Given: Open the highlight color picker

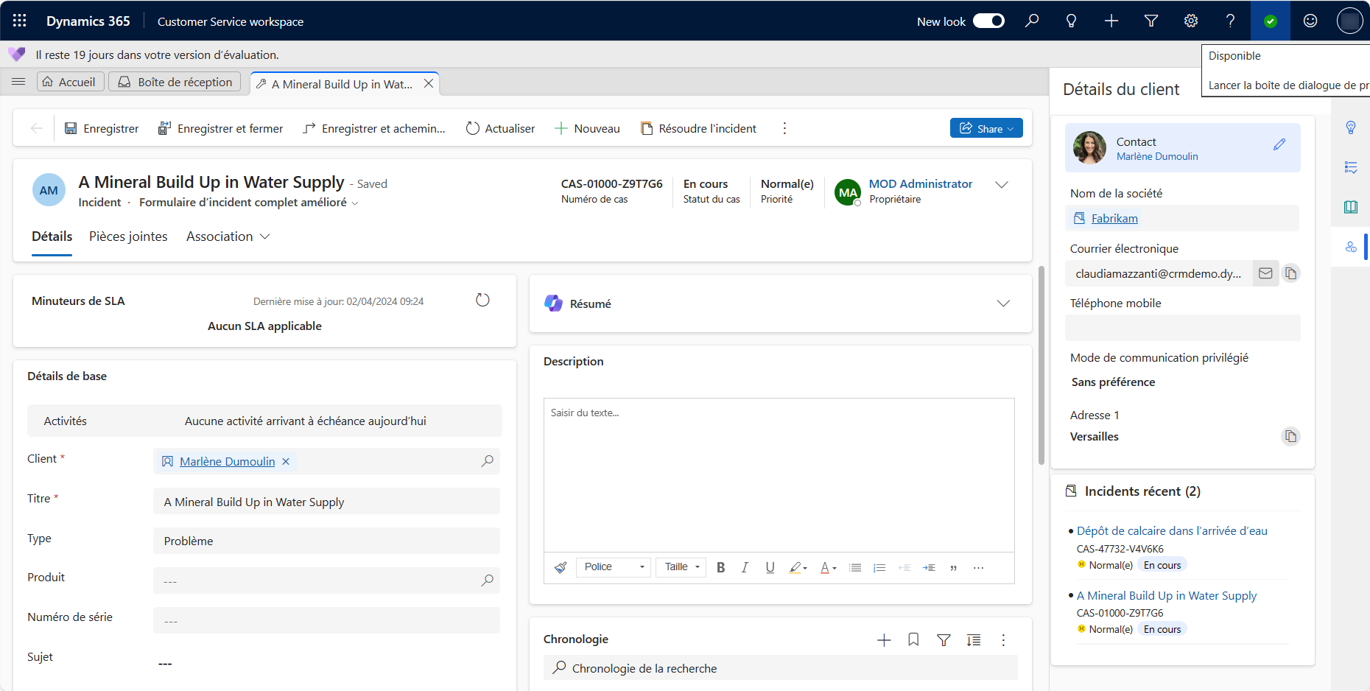Looking at the screenshot, I should click(x=798, y=567).
